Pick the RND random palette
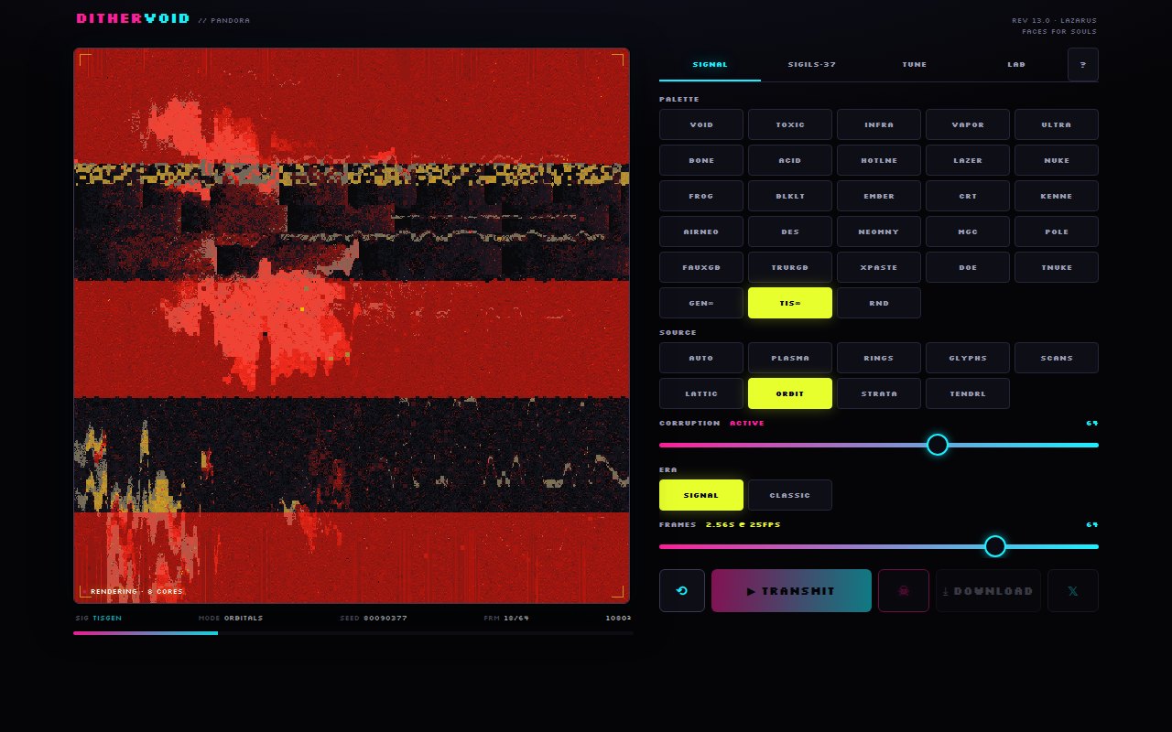This screenshot has width=1172, height=732. [879, 303]
